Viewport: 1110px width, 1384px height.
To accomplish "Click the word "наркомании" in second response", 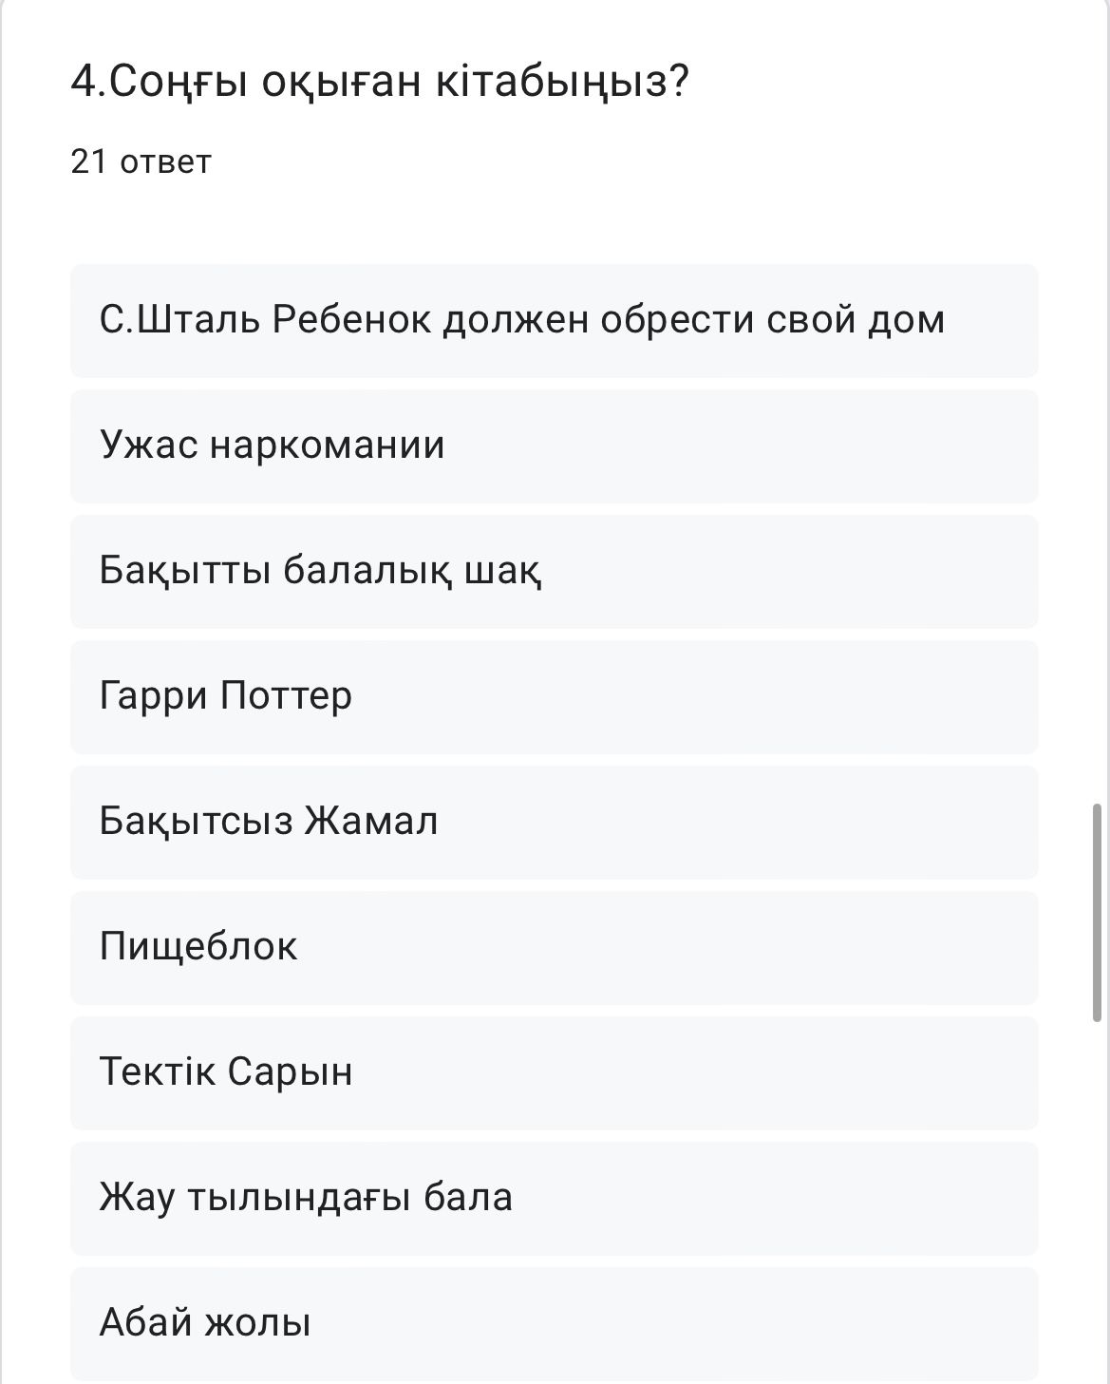I will pyautogui.click(x=327, y=446).
